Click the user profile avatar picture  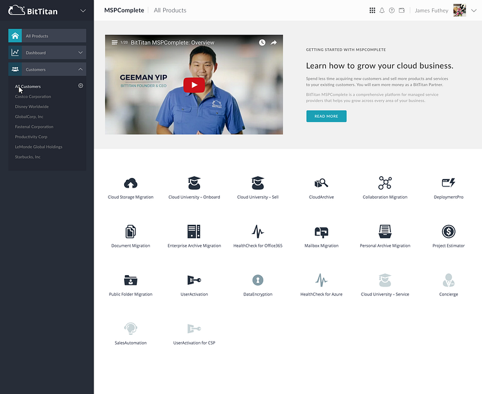(460, 10)
